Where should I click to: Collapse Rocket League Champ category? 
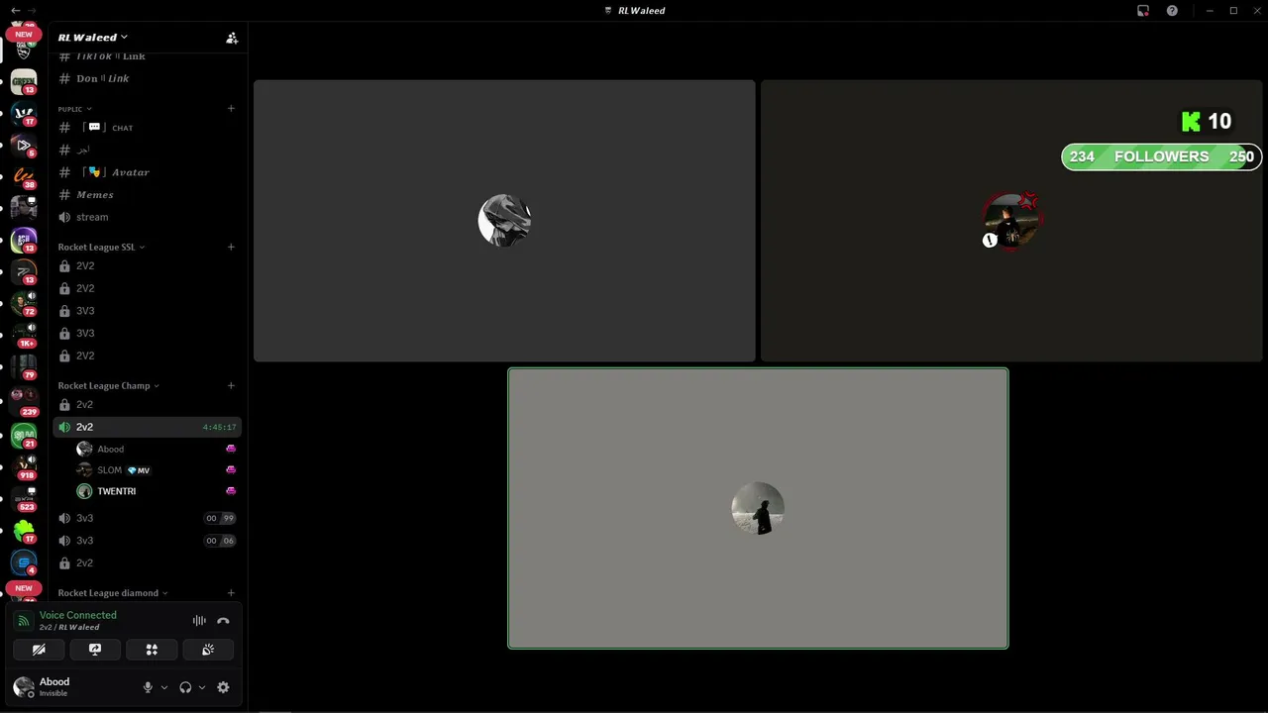point(109,386)
